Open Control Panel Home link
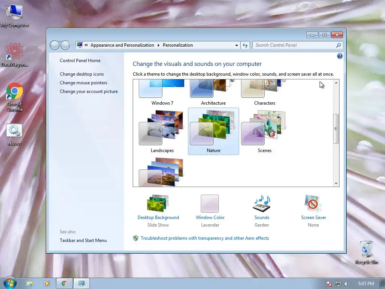Screen dimensions: 385x289 pyautogui.click(x=80, y=61)
